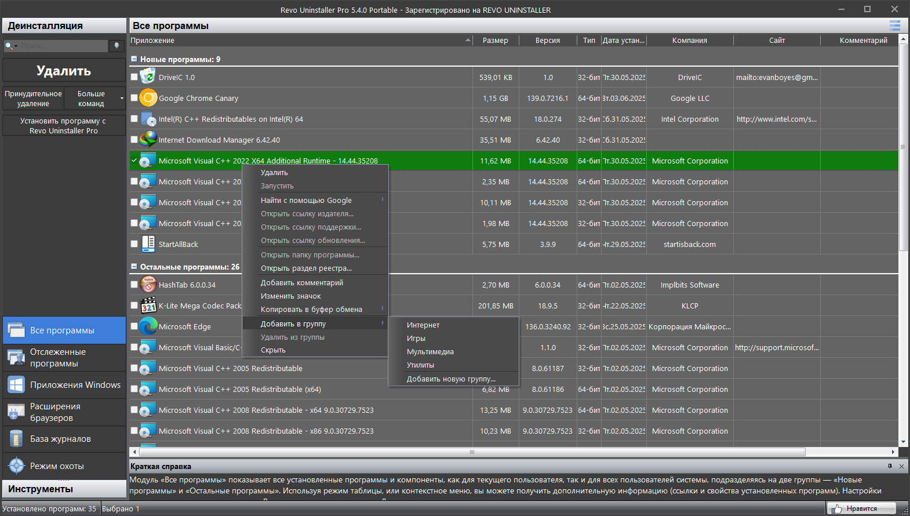Viewport: 910px width, 516px height.
Task: Collapse the Остальные программы group
Action: coord(134,267)
